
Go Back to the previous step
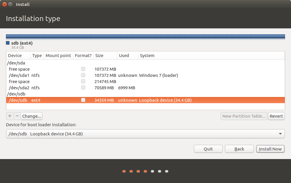[239, 149]
